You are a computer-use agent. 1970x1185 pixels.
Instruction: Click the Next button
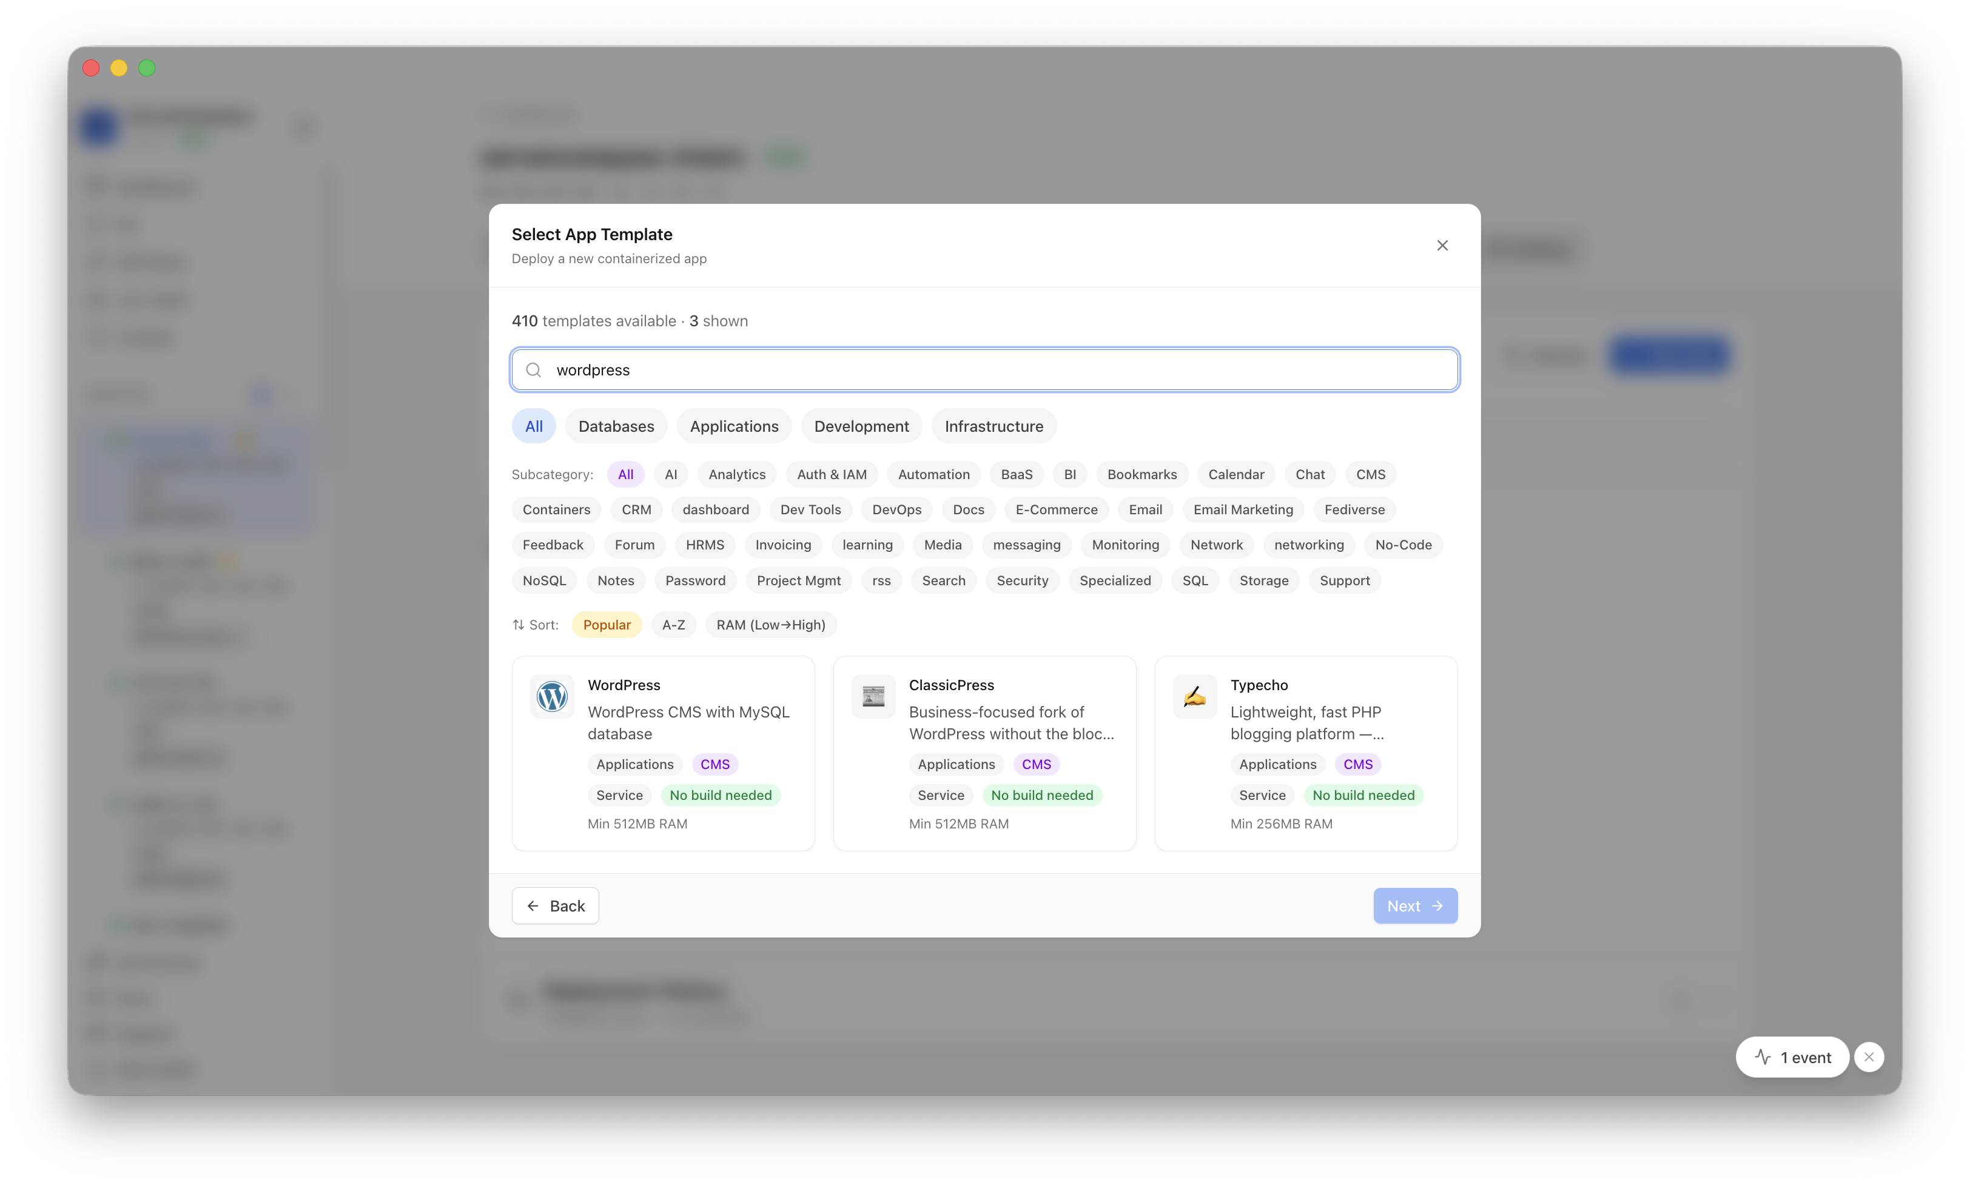pyautogui.click(x=1415, y=905)
